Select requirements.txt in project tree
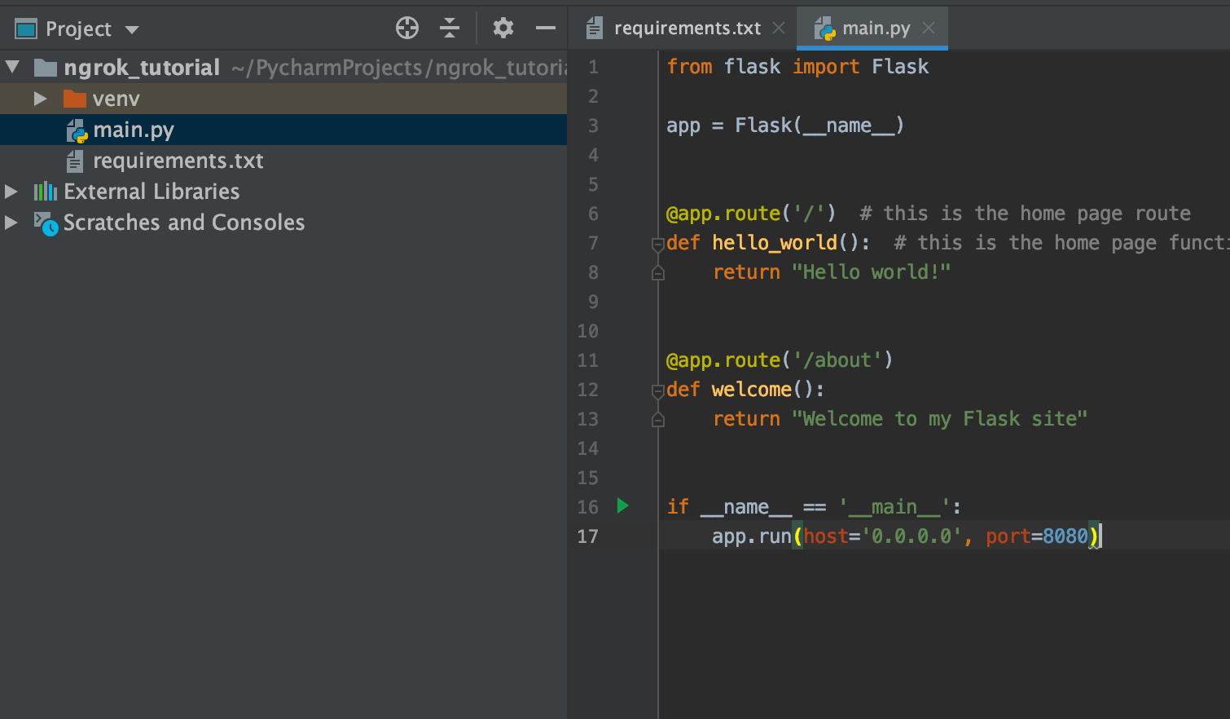Image resolution: width=1230 pixels, height=719 pixels. coord(178,161)
